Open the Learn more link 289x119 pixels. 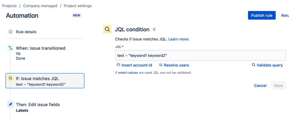click(179, 39)
